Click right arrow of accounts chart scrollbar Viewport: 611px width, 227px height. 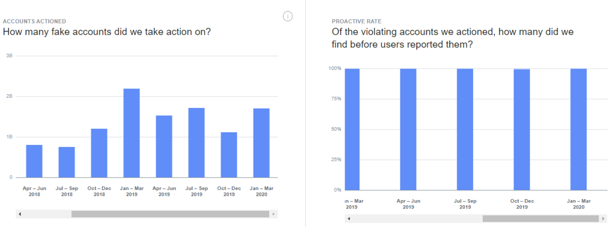(274, 214)
